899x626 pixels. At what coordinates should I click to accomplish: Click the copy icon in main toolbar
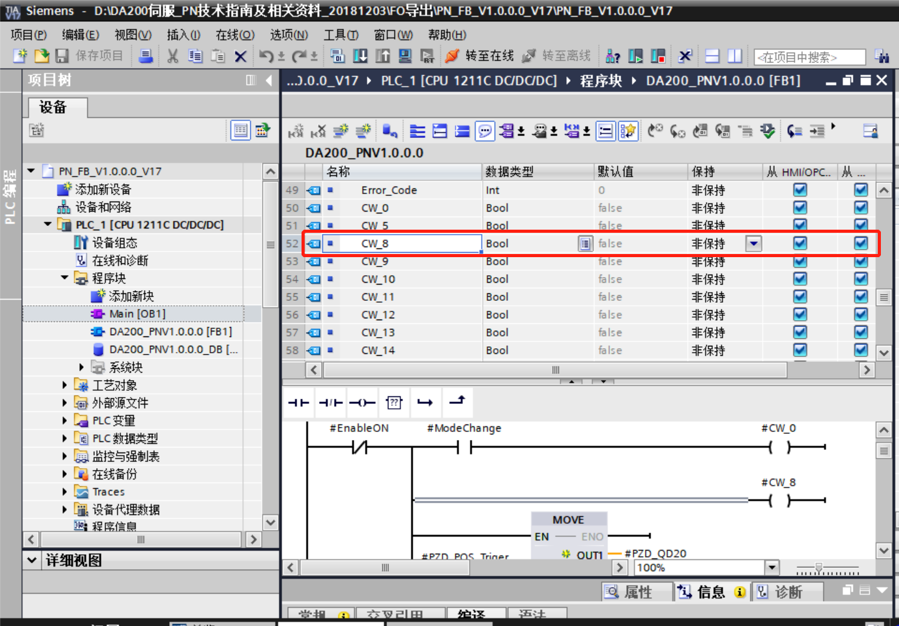[x=195, y=56]
